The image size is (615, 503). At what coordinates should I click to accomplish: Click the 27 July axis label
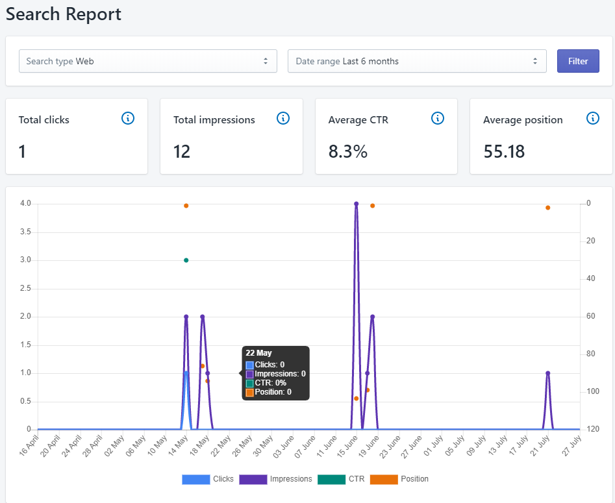(x=571, y=445)
